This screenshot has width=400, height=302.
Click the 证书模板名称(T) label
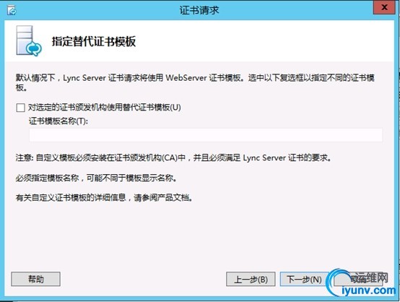pyautogui.click(x=58, y=121)
